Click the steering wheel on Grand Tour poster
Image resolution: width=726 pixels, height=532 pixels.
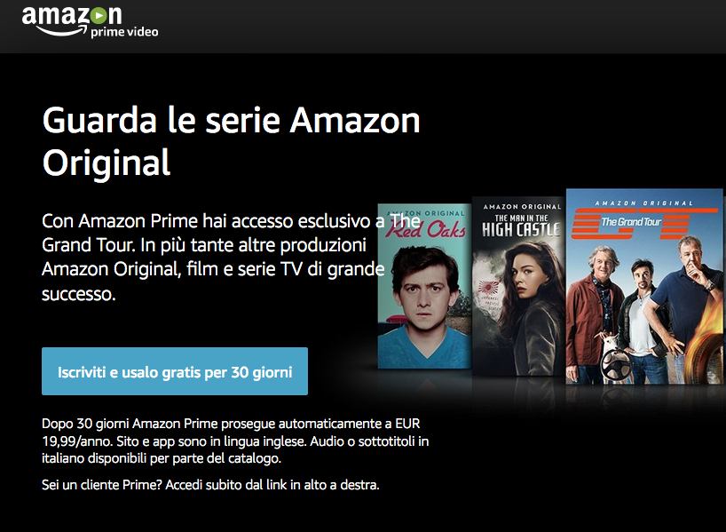[x=616, y=364]
